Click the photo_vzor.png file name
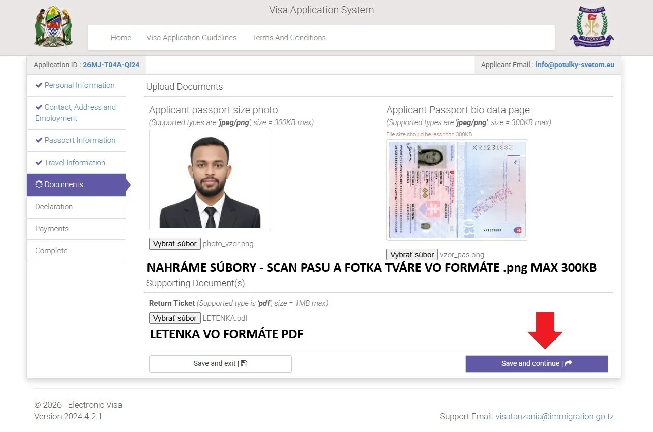 click(x=228, y=244)
